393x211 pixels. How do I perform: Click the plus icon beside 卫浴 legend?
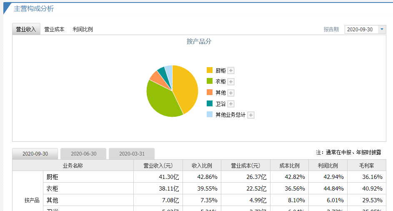231,104
